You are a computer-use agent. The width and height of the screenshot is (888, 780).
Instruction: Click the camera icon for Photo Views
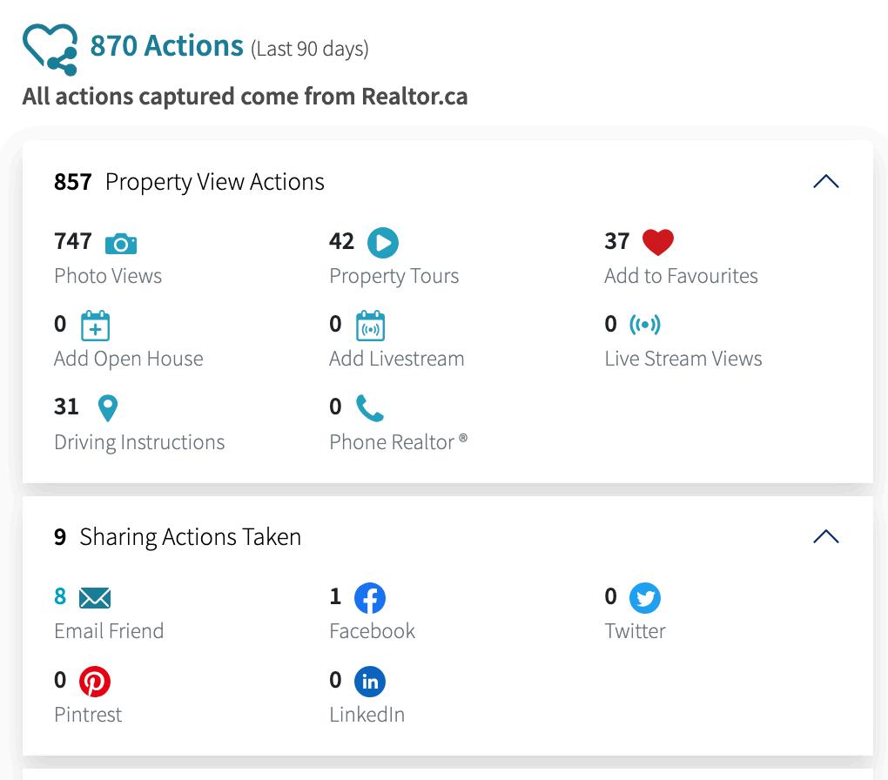[121, 243]
